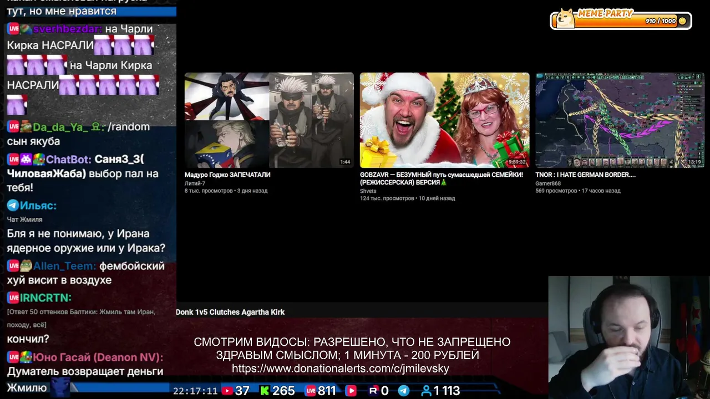
Task: Click the LIVE viewer count 811
Action: 327,391
